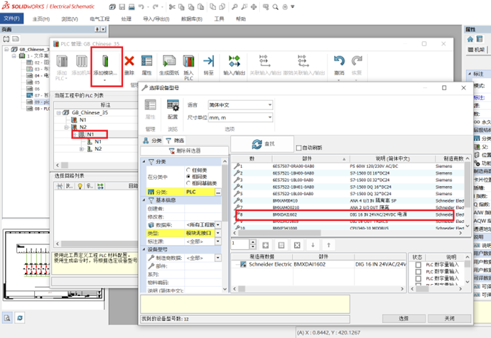
Task: Select row 8 BMXDAI1602 in results table
Action: 348,214
